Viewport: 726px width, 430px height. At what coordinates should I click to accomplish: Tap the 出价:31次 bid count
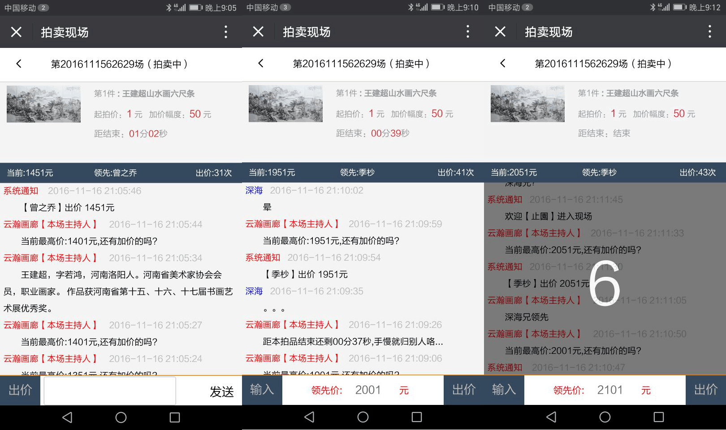click(214, 173)
